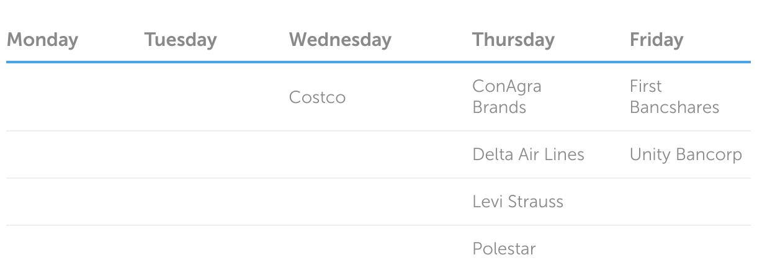Click empty Monday cell in Costco row
This screenshot has height=278, width=757.
coord(68,97)
